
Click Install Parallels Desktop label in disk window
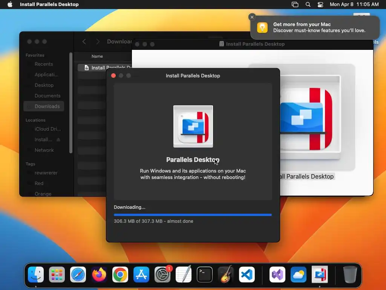[307, 177]
